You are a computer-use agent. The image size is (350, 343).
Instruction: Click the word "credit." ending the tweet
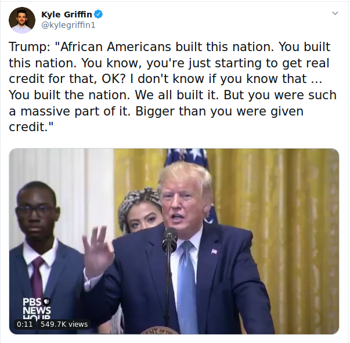(28, 127)
